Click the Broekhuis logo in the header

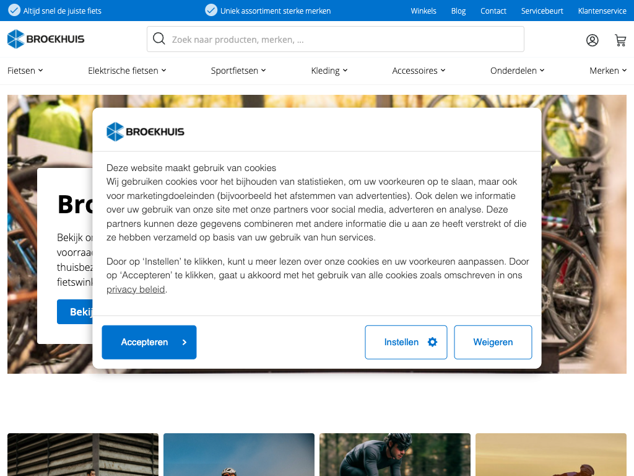coord(46,39)
